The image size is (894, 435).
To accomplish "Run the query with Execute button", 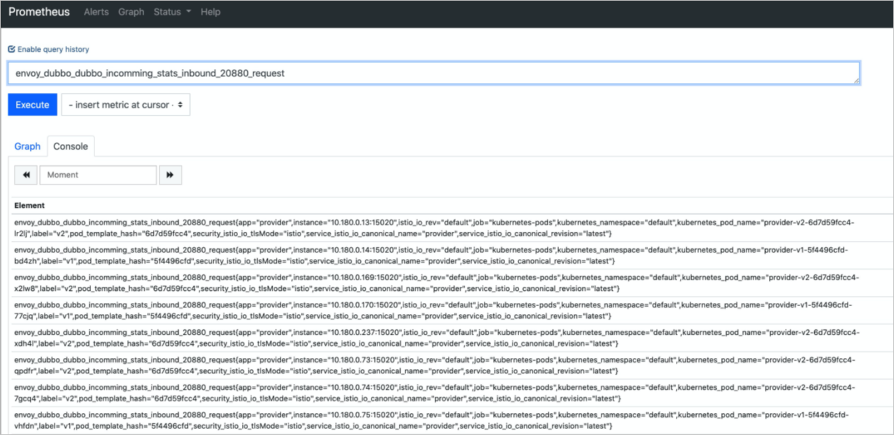I will tap(33, 105).
